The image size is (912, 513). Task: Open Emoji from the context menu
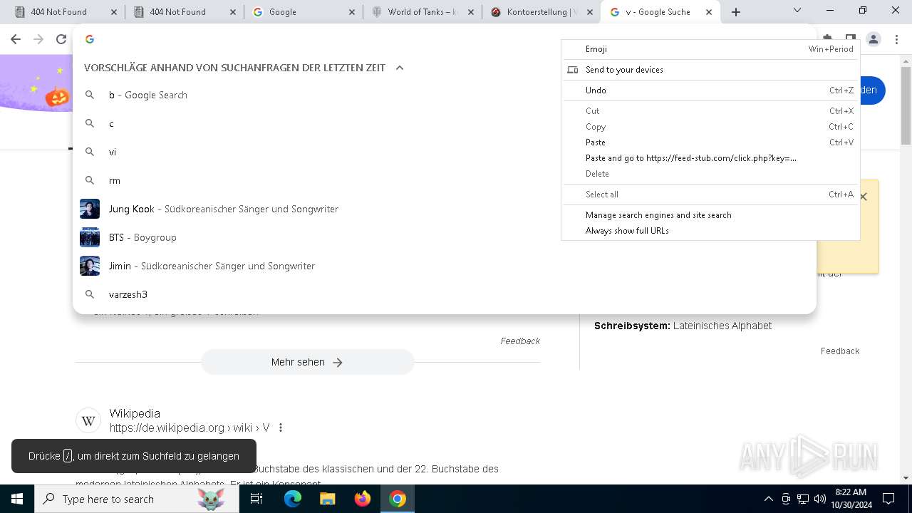[710, 49]
